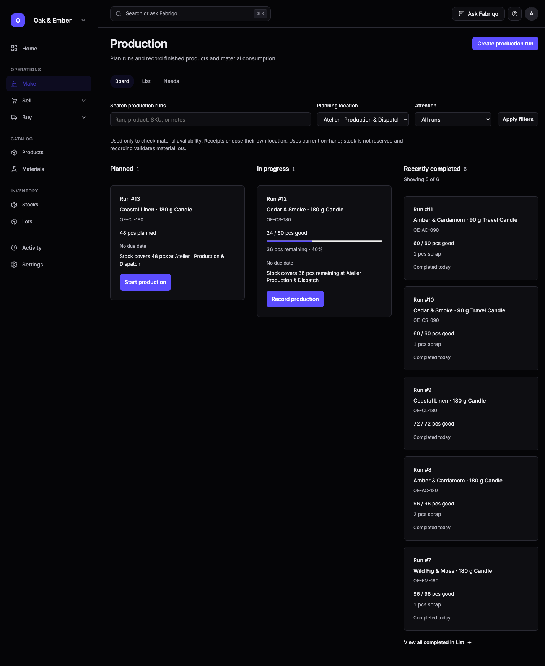
Task: Open Activity via the clock icon
Action: point(14,248)
